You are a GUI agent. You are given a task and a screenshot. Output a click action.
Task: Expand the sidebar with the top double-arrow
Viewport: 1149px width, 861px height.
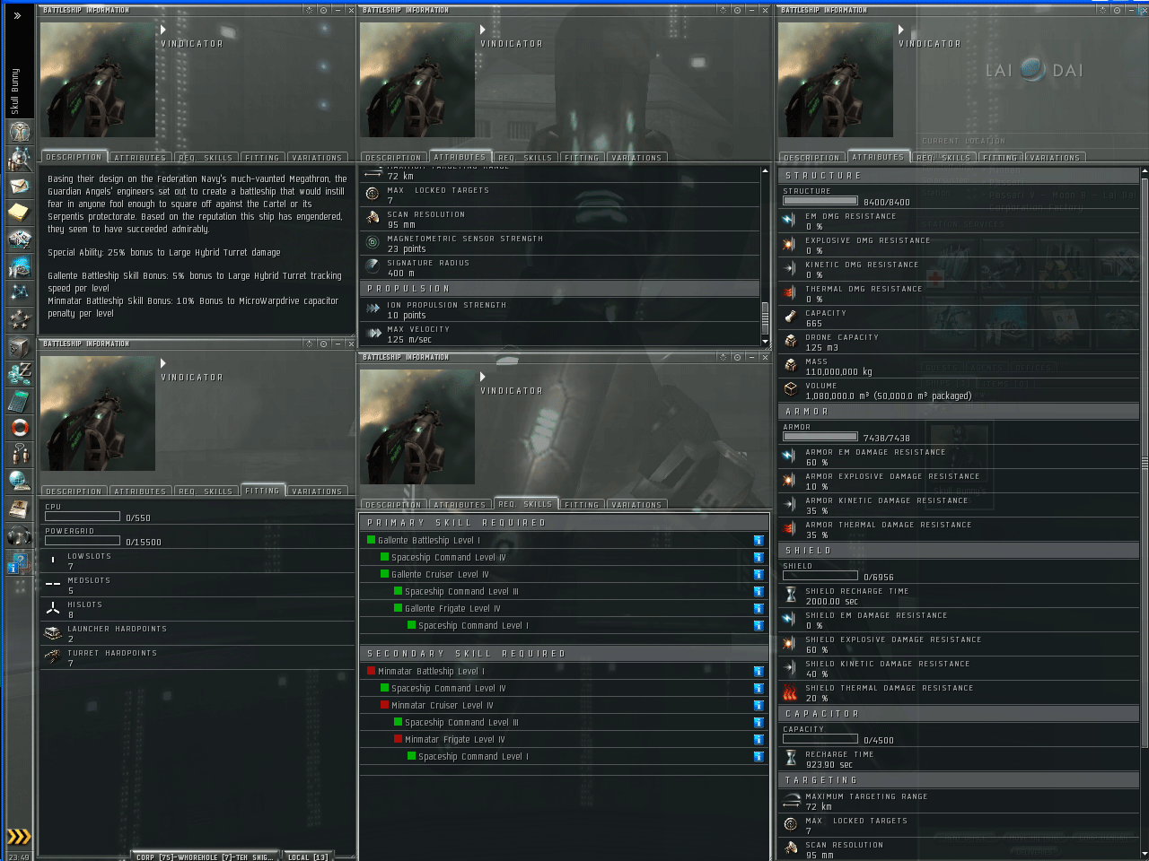pyautogui.click(x=17, y=15)
